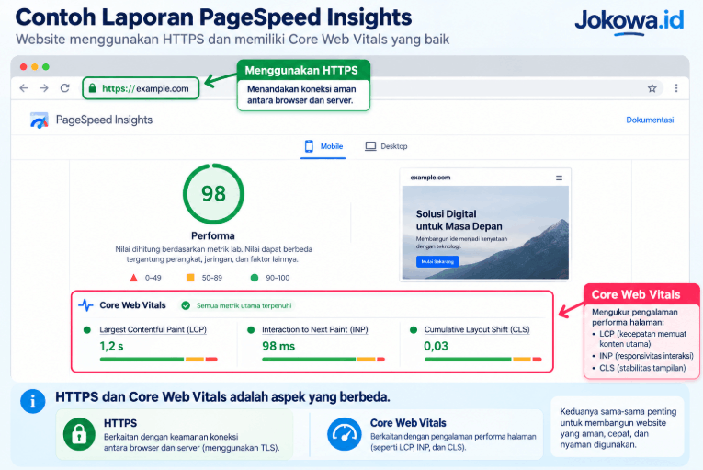Image resolution: width=703 pixels, height=470 pixels.
Task: Click the INP distribution bar
Action: [323, 359]
